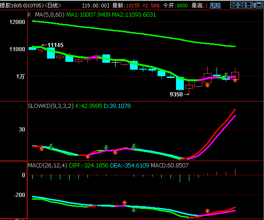Go to previous chart with left arrow
The width and height of the screenshot is (264, 220).
click(234, 5)
